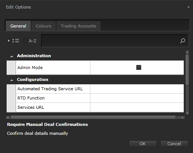
Task: Edit the Services URL value field
Action: click(x=137, y=107)
